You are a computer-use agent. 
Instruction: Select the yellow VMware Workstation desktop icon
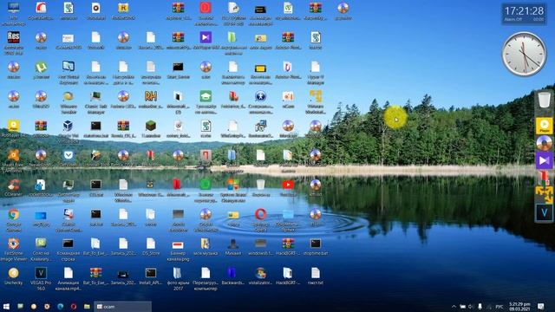(x=315, y=96)
